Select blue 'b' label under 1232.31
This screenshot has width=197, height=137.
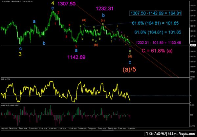103,15
